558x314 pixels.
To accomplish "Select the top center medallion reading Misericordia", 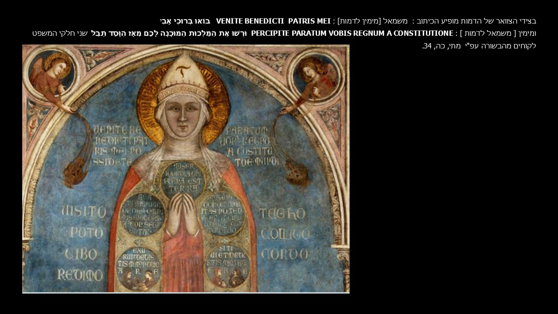I will click(183, 179).
